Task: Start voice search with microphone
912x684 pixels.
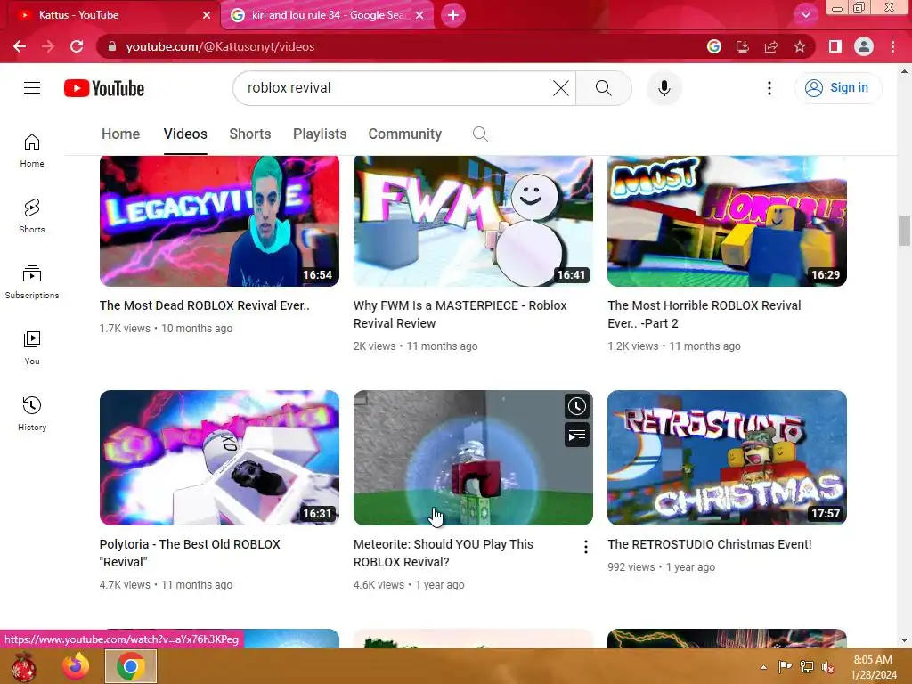Action: [664, 88]
